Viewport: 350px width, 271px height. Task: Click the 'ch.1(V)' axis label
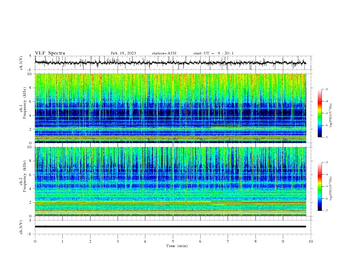21,63
